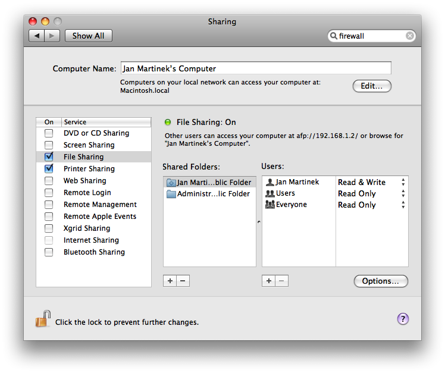Select Remote Apple Events service row
445x373 pixels.
[x=93, y=217]
